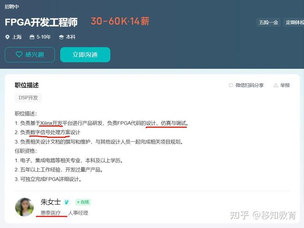Click the line 电子、集成电路等相关专业
The image size is (304, 228).
click(x=69, y=161)
